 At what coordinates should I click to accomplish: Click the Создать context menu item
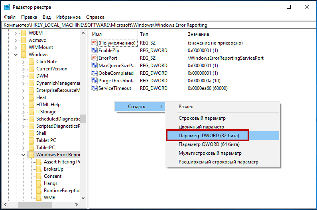pyautogui.click(x=140, y=107)
